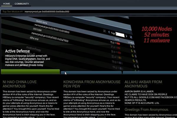Click the ticker module name memorymod-pe-0x00d00000-0x00dbc000
The image size is (177, 118).
pyautogui.click(x=47, y=12)
